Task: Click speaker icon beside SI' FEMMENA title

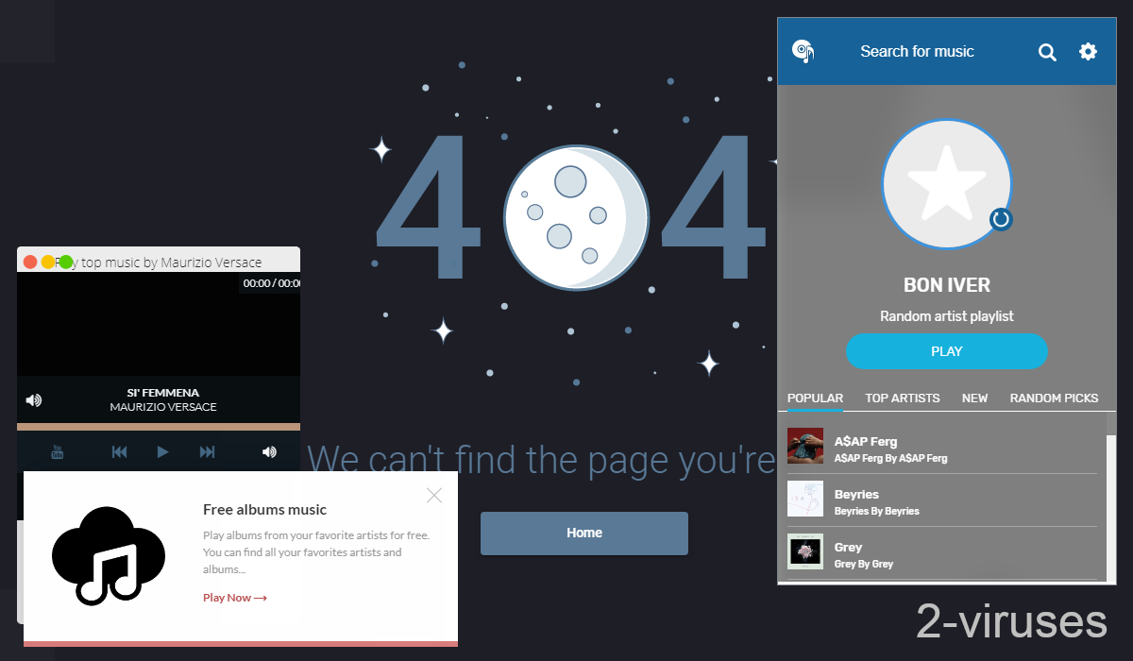Action: [34, 400]
